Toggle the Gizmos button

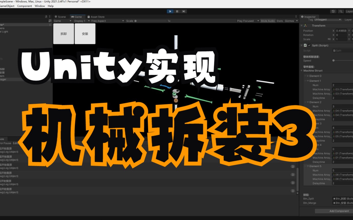tap(290, 21)
